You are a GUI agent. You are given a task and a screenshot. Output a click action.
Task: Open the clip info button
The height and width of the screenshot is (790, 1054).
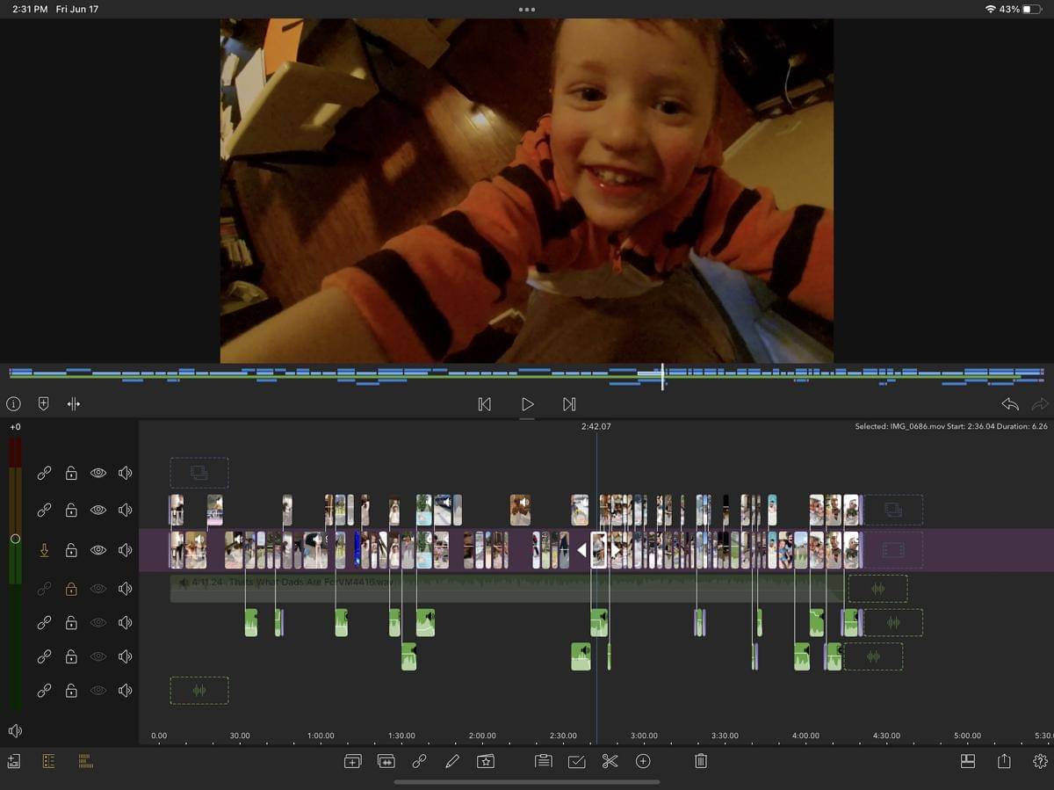click(x=13, y=404)
